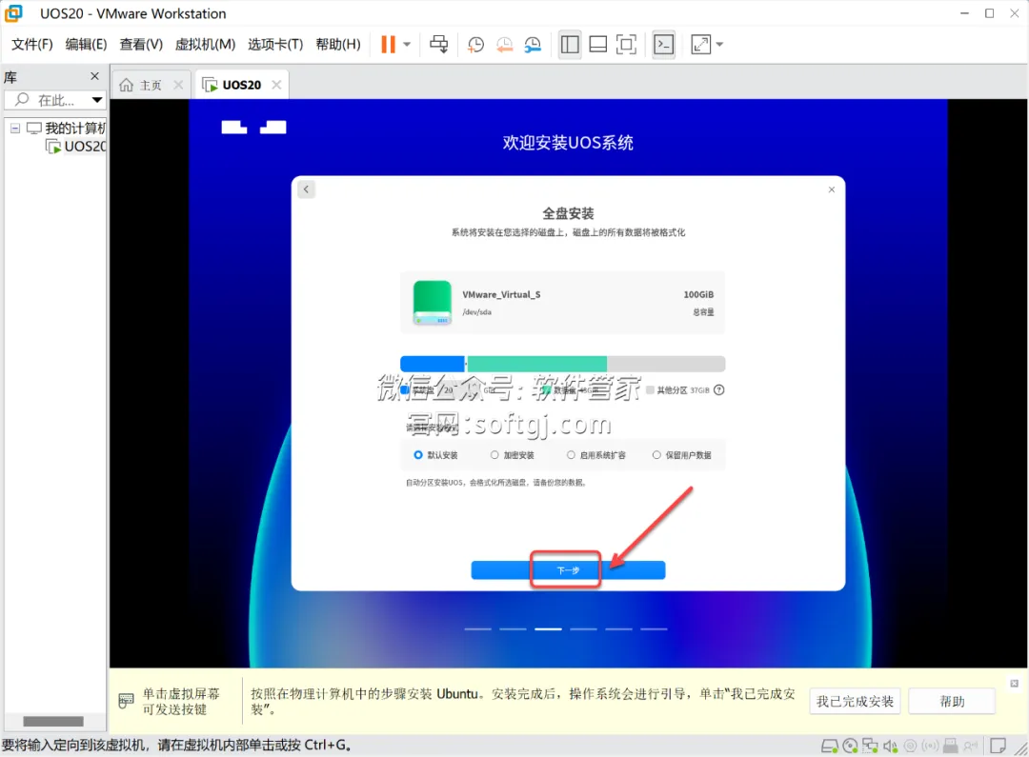Close the UOS20 tab

(x=276, y=85)
